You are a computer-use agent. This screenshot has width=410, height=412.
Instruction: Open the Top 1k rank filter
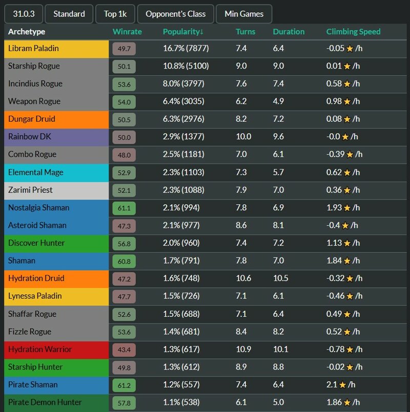click(x=115, y=14)
